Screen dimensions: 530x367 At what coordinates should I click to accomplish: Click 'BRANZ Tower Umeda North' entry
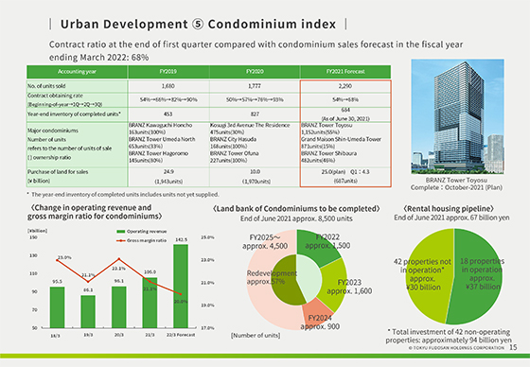click(x=162, y=139)
